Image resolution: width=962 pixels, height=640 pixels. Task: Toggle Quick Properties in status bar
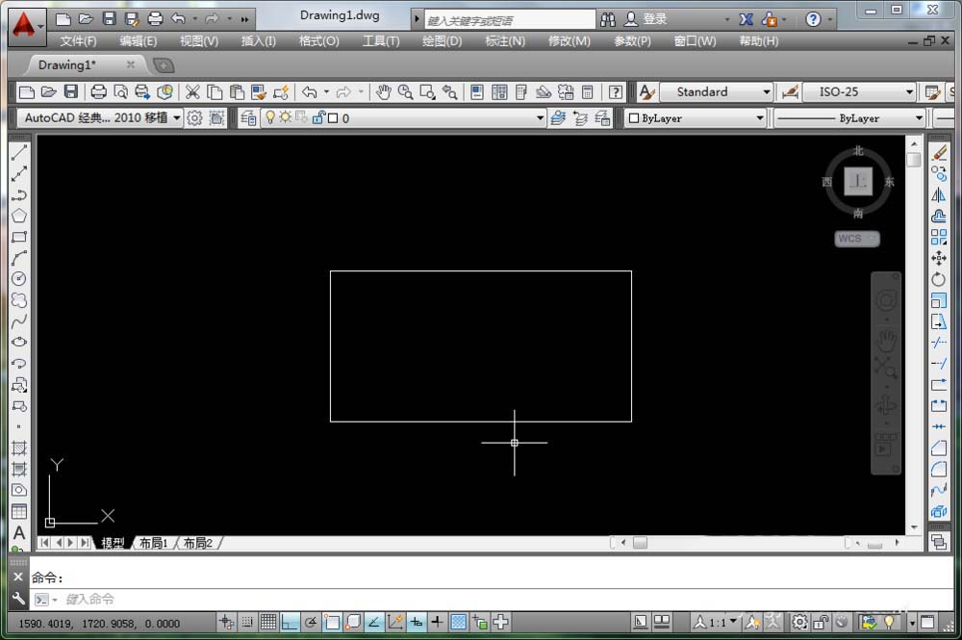point(480,623)
